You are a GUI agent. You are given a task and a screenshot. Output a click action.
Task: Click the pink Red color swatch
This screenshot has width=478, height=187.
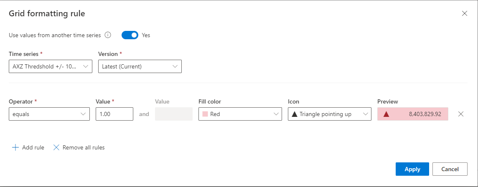coord(205,114)
